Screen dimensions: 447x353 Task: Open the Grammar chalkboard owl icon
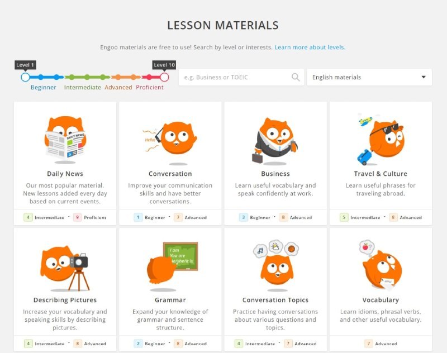click(172, 266)
